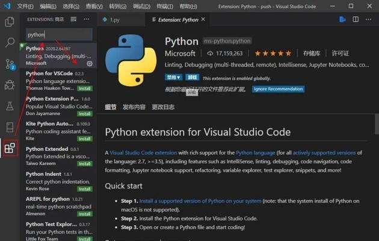Open the 存储库 repository link
Viewport: 379px width, 241px height.
coord(312,54)
